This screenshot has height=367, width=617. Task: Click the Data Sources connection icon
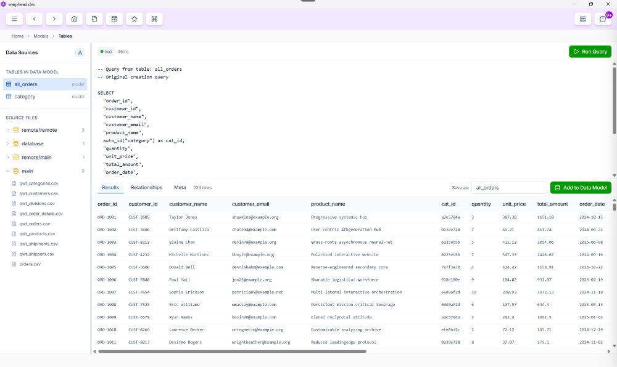pyautogui.click(x=80, y=52)
